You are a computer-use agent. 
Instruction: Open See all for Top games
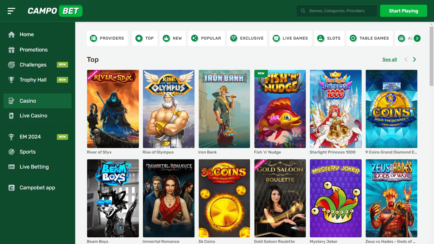coord(389,59)
